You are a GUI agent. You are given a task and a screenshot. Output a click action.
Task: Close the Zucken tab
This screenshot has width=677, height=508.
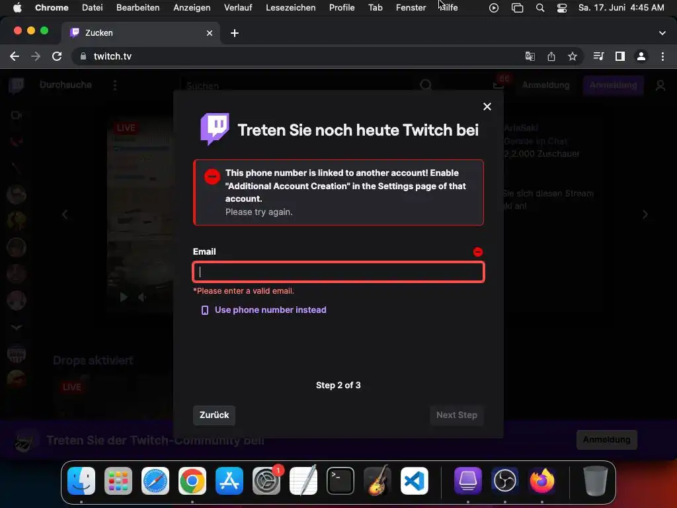pos(210,33)
